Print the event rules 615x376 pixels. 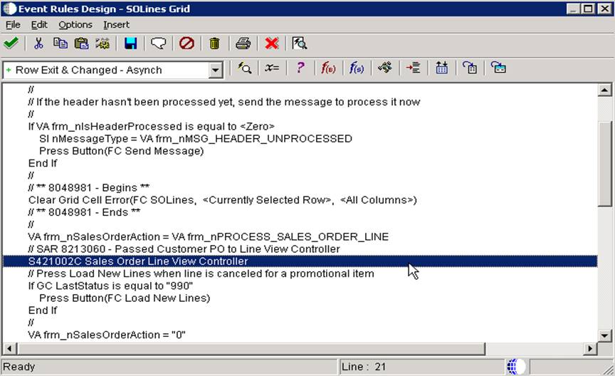pyautogui.click(x=243, y=43)
